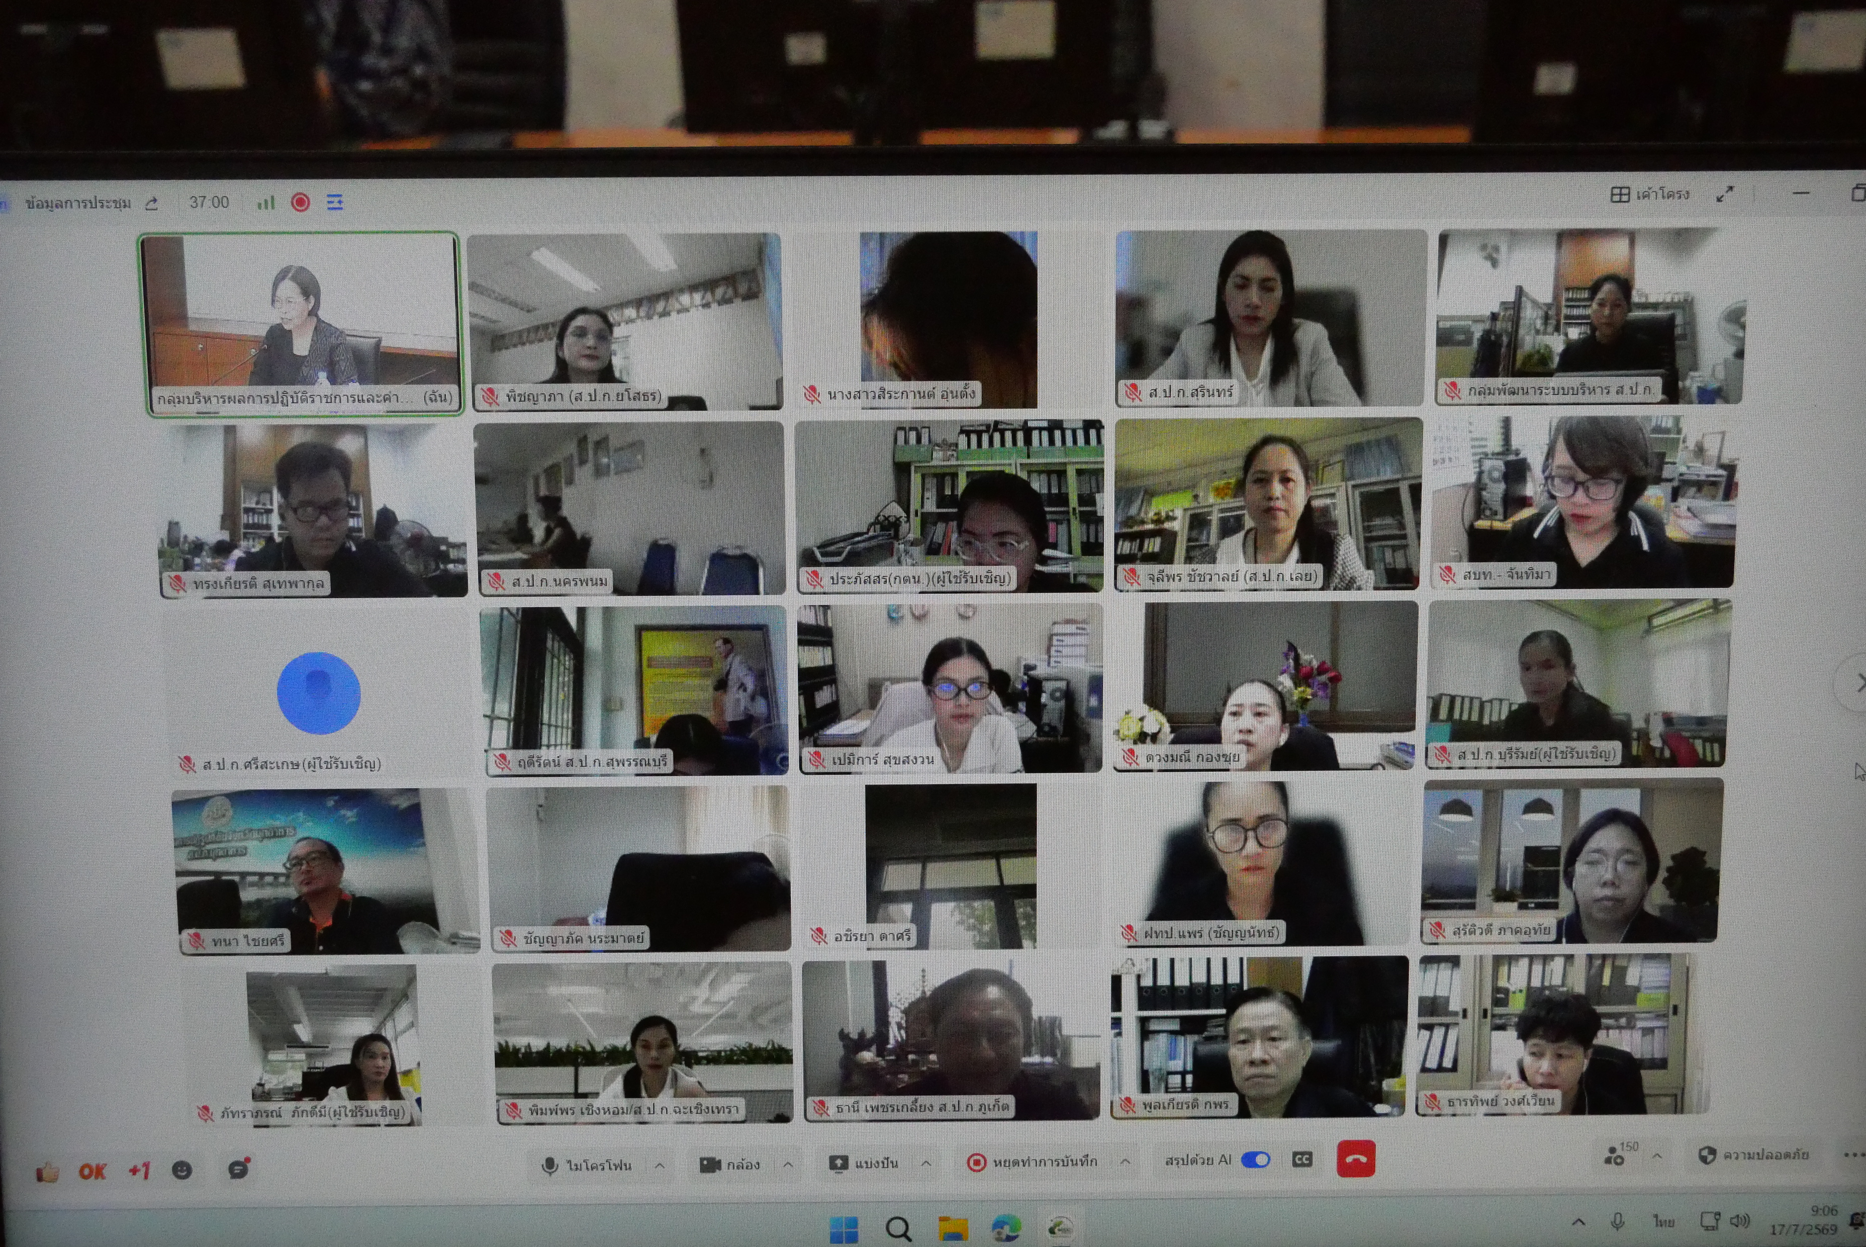Expand microphone options arrow

660,1165
